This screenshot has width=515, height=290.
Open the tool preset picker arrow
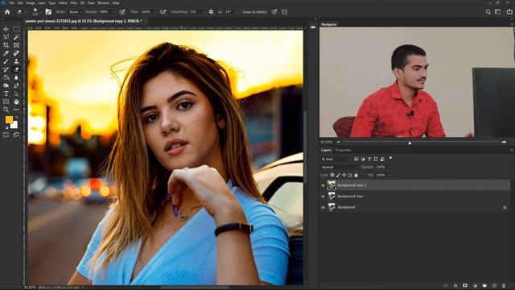click(x=25, y=12)
